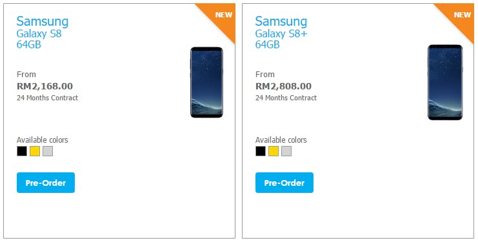Click the RM2,808.00 price text

283,86
